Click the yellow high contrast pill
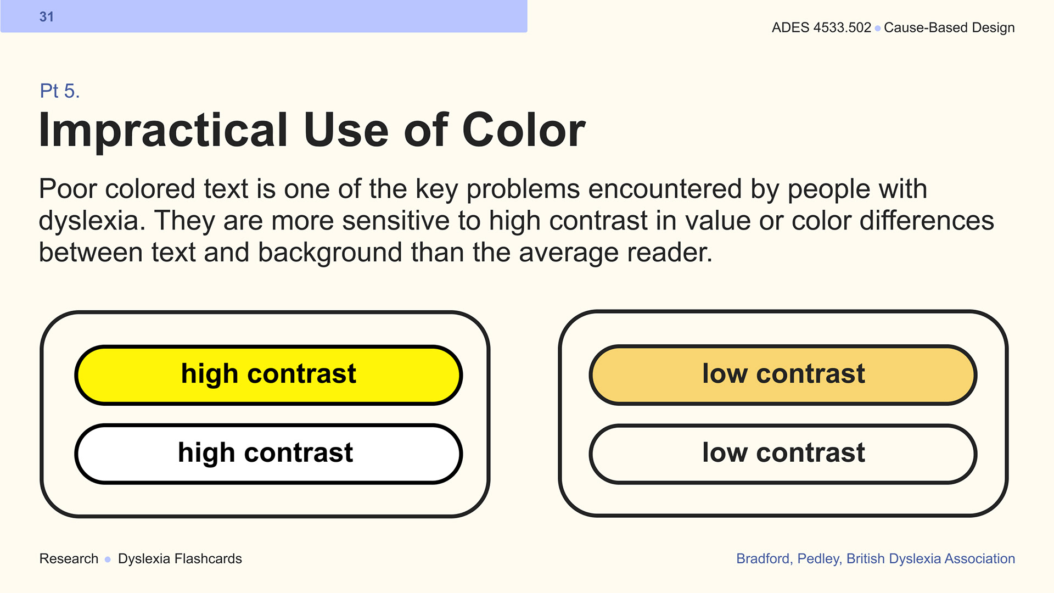1054x593 pixels. click(x=268, y=375)
